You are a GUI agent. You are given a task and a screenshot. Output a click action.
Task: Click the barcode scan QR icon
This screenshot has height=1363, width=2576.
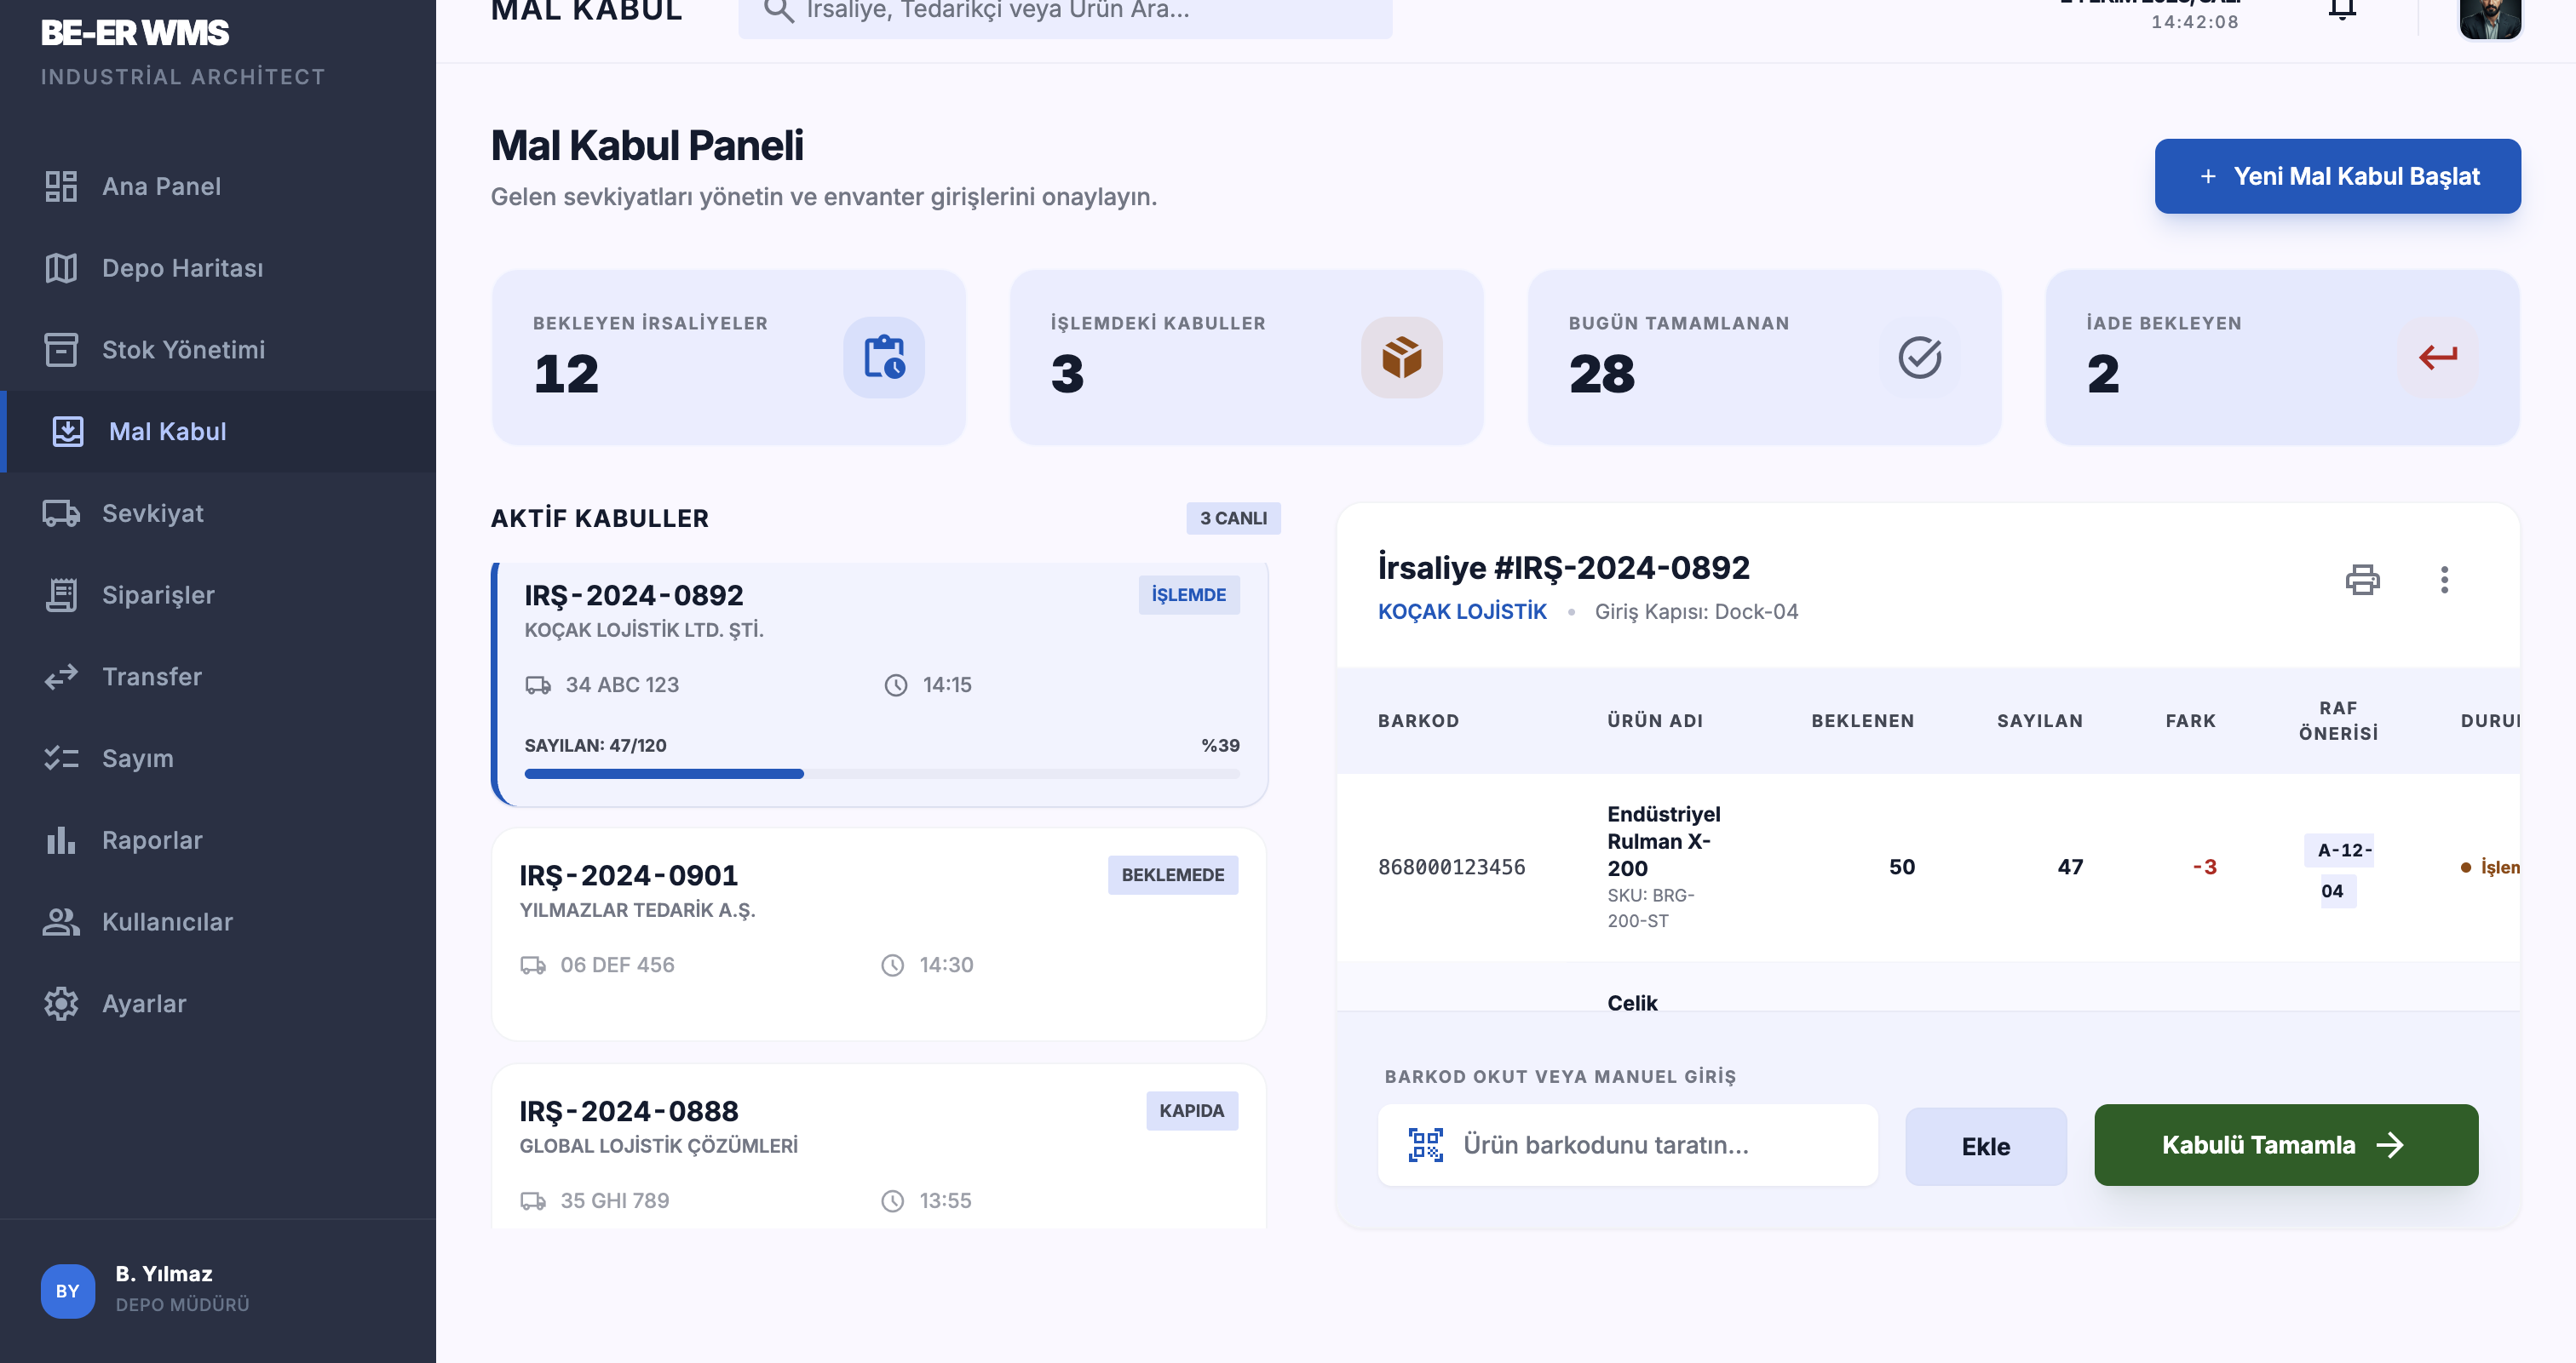tap(1425, 1145)
